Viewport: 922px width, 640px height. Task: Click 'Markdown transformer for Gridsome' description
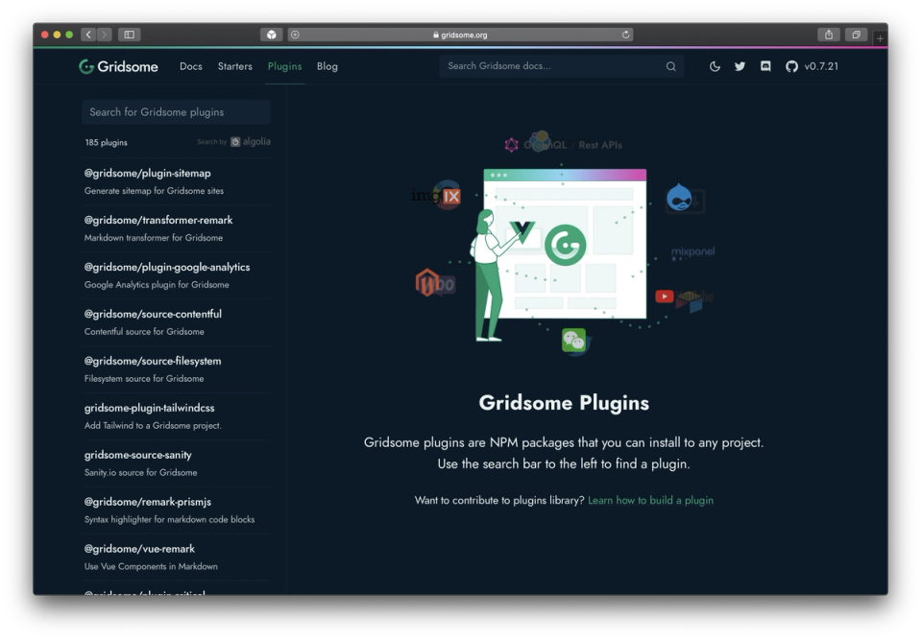tap(154, 238)
